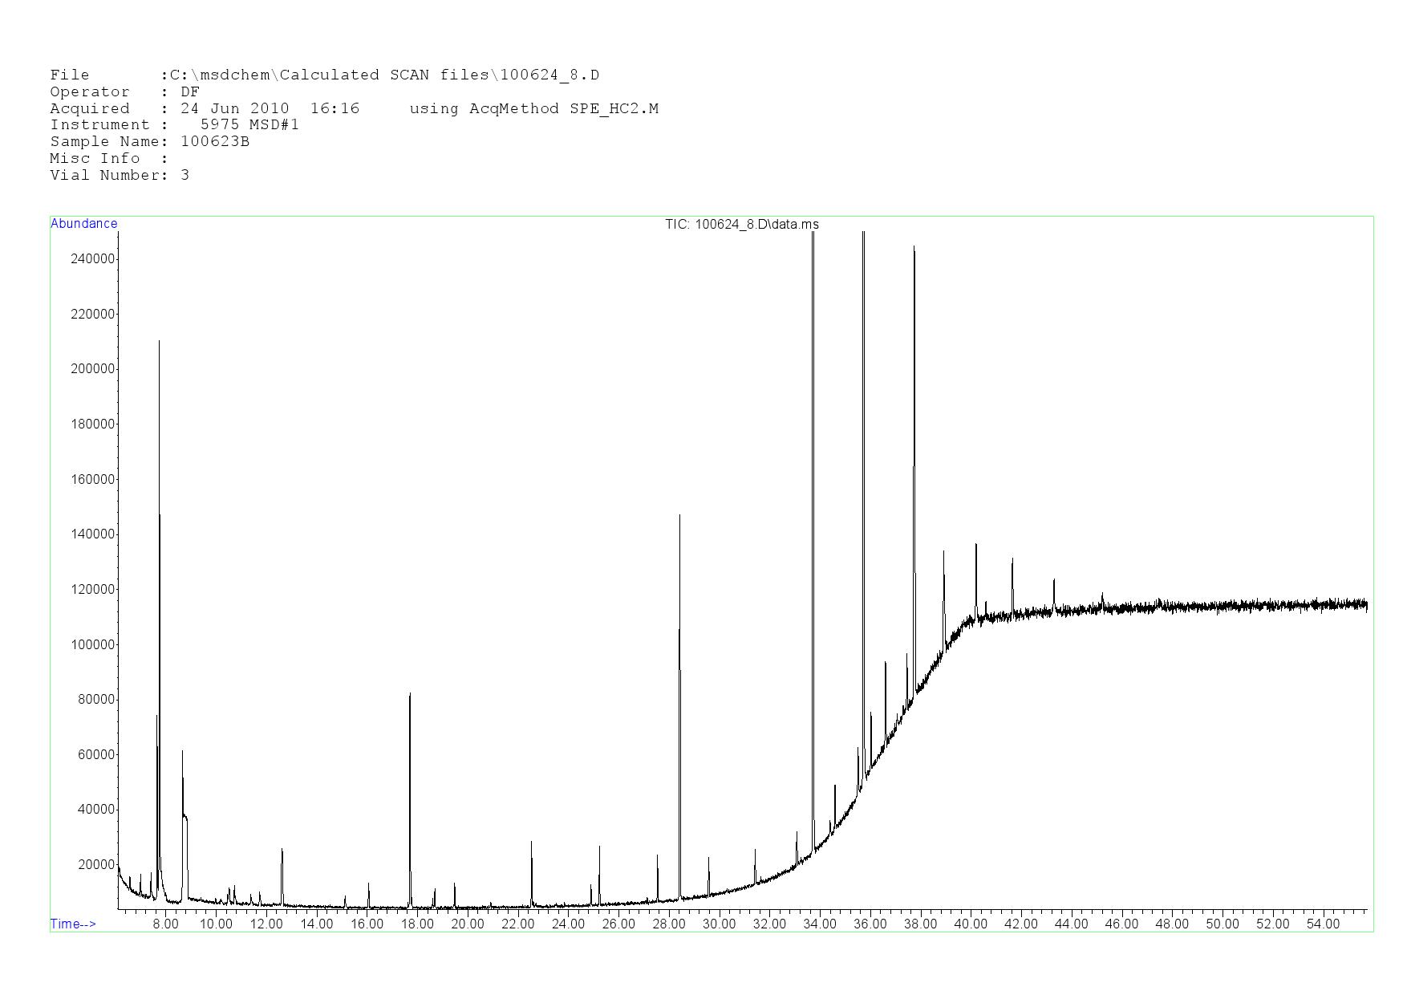Click the TIC: 100624_8.D\data.ms chart title

(741, 224)
